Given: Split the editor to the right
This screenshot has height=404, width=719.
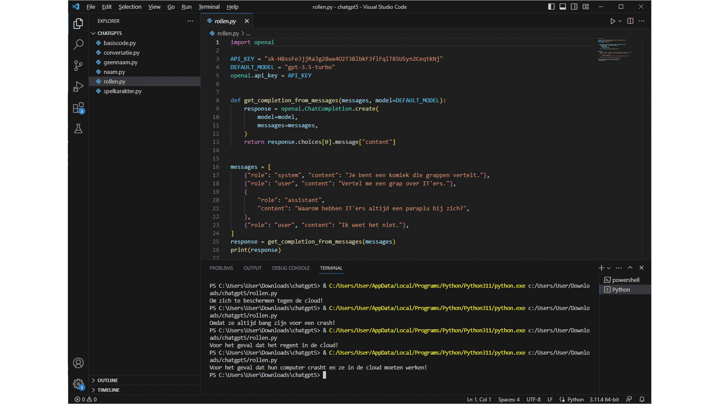Looking at the screenshot, I should [630, 21].
